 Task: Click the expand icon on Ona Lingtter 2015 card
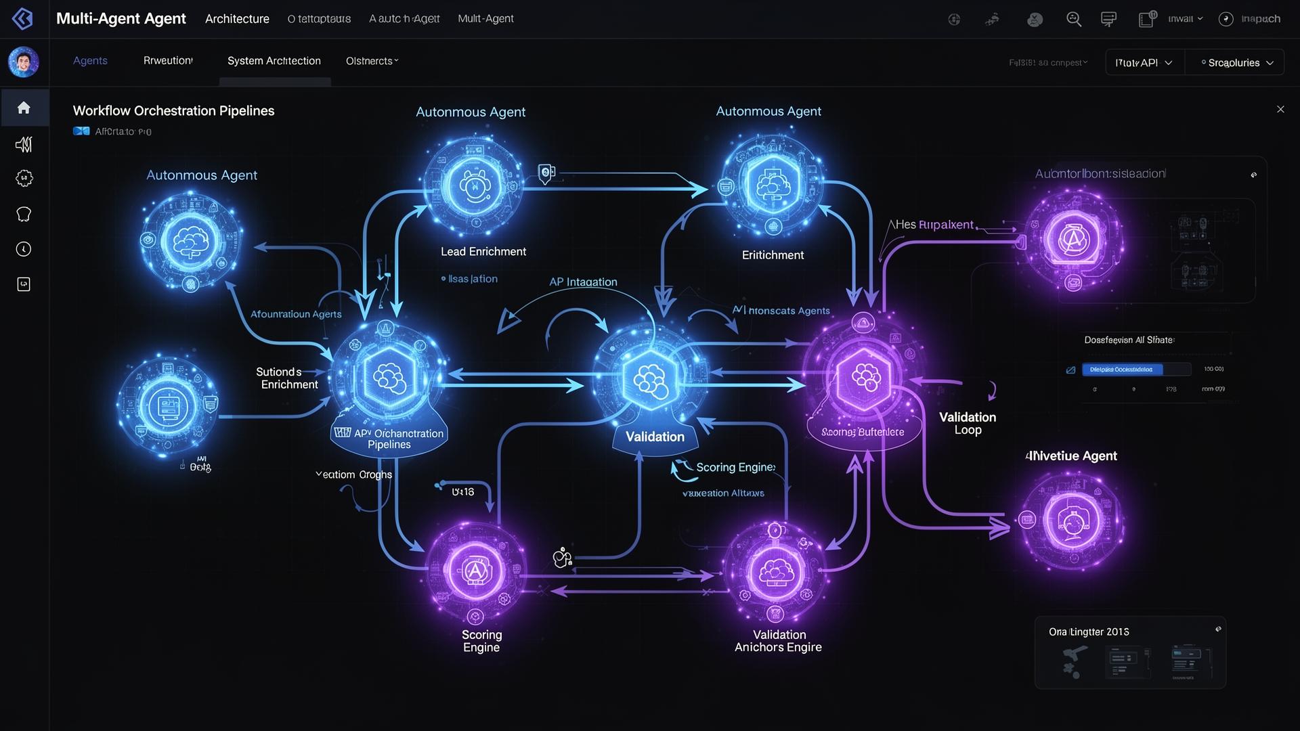pos(1218,629)
